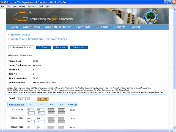The image size is (176, 132).
Task: Open the Bookmarks menu in Firefox
Action: click(32, 6)
